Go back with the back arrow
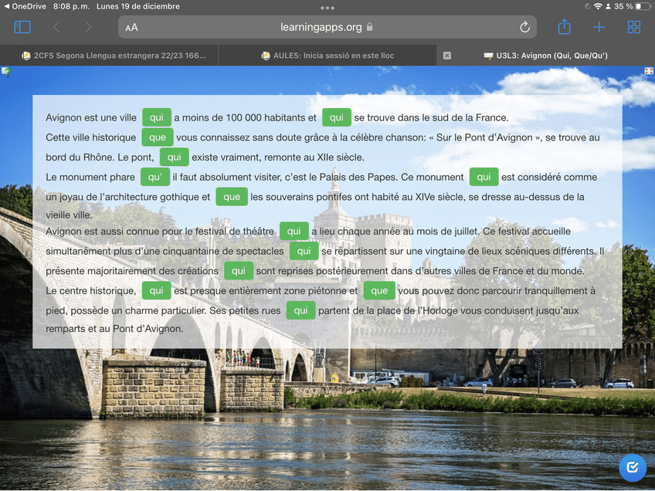 pyautogui.click(x=57, y=27)
